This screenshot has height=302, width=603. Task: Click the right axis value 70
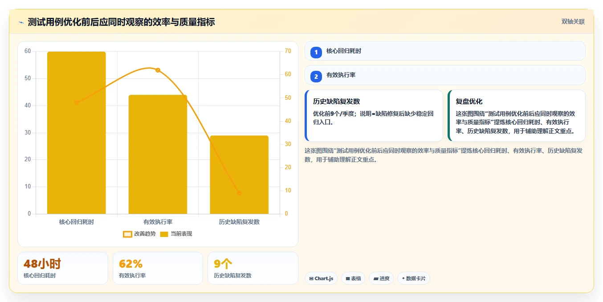point(288,51)
